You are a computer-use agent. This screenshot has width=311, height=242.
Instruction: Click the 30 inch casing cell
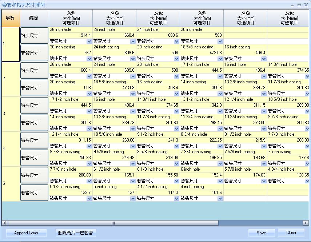coord(71,47)
